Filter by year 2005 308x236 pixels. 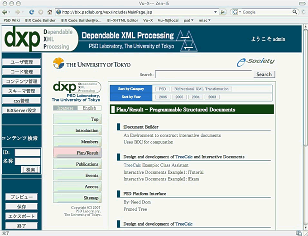(x=179, y=97)
